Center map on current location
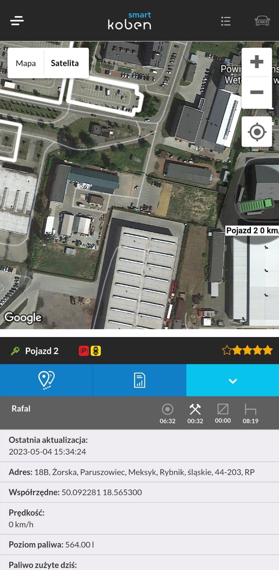 click(x=257, y=132)
